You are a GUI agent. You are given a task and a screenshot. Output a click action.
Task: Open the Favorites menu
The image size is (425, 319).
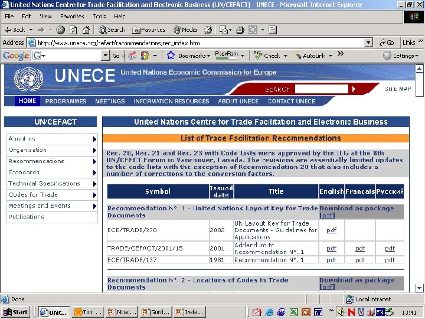(72, 17)
